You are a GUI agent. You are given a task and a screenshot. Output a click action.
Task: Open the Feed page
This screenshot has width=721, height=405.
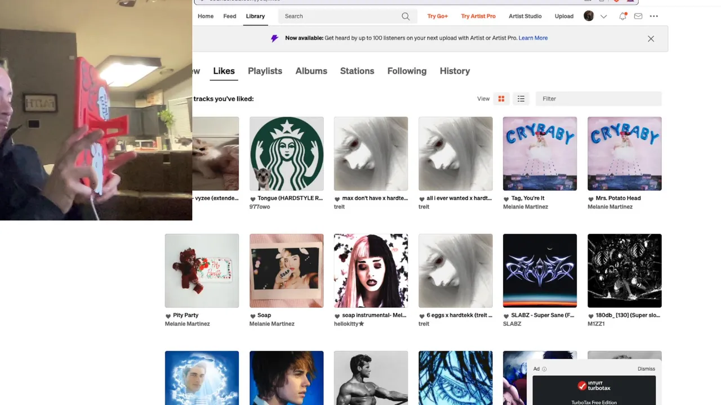pyautogui.click(x=230, y=16)
